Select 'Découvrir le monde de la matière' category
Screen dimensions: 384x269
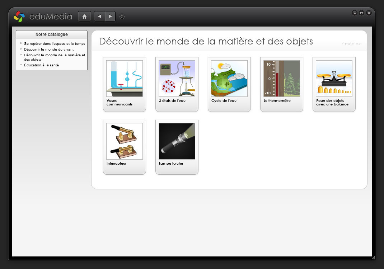[x=54, y=57]
